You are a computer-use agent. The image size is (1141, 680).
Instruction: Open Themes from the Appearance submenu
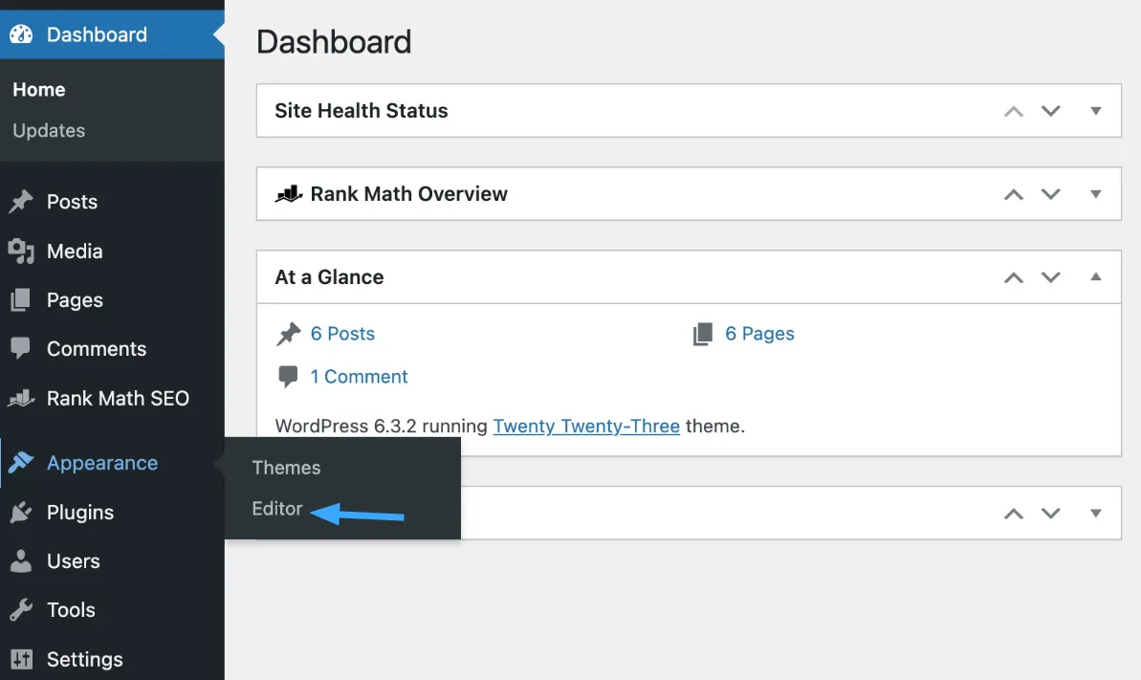[286, 468]
